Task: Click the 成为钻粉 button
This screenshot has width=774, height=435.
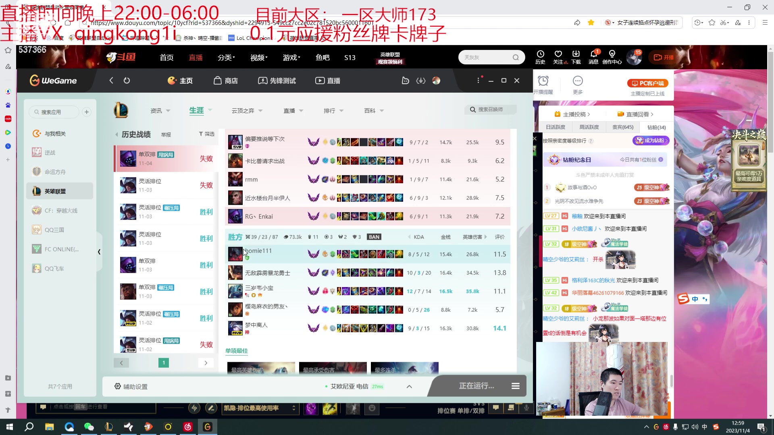Action: click(x=651, y=141)
